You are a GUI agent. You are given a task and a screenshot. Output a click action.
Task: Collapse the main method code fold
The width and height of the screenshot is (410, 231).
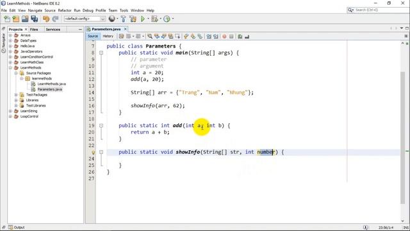pyautogui.click(x=101, y=53)
